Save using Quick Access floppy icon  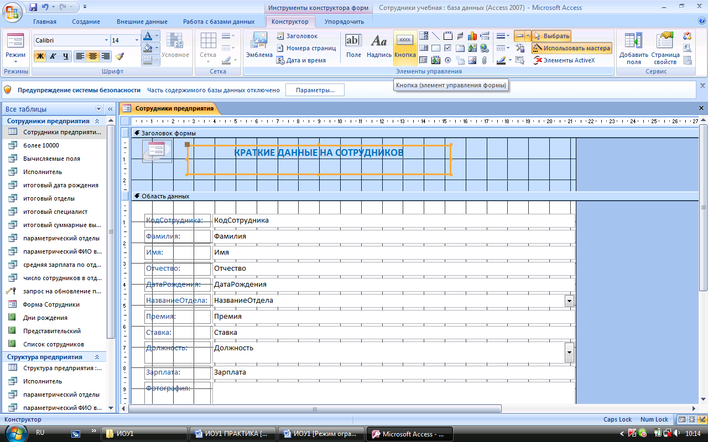(x=33, y=7)
